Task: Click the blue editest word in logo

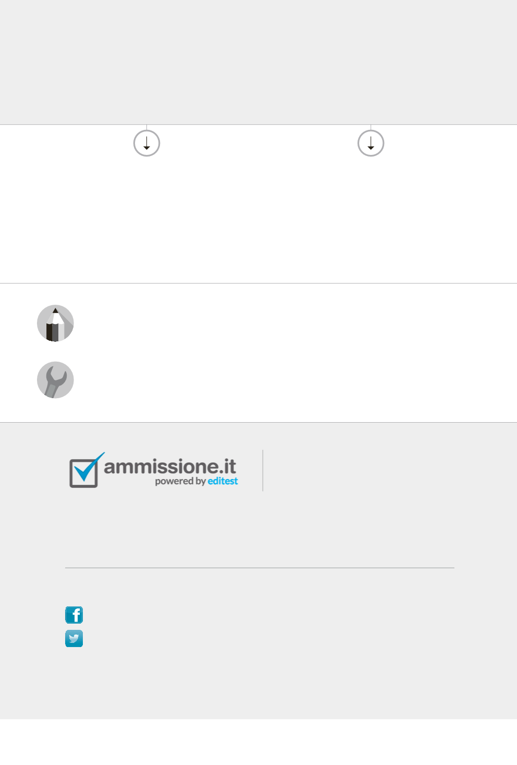Action: tap(223, 481)
